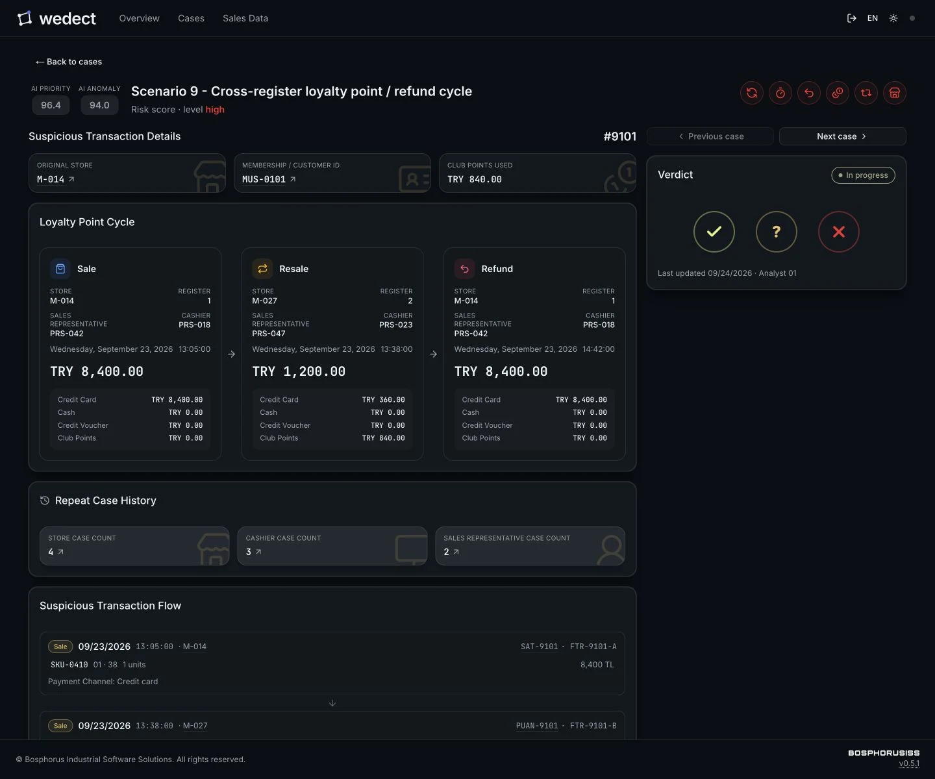Open Store Case Count 4 link

56,552
